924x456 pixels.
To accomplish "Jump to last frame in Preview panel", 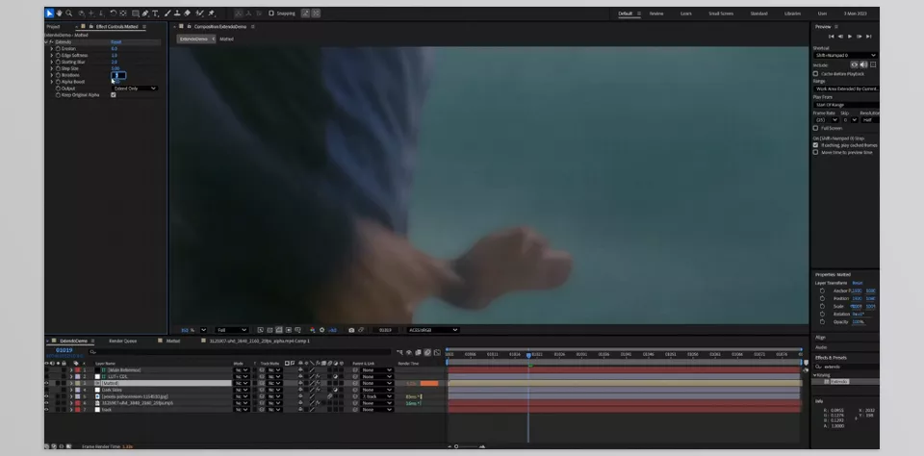I will click(x=868, y=37).
